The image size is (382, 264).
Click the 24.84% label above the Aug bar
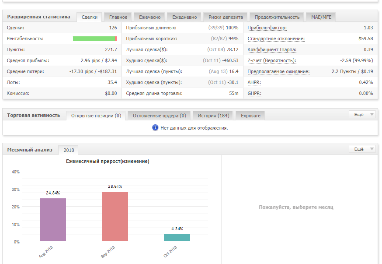tap(53, 193)
